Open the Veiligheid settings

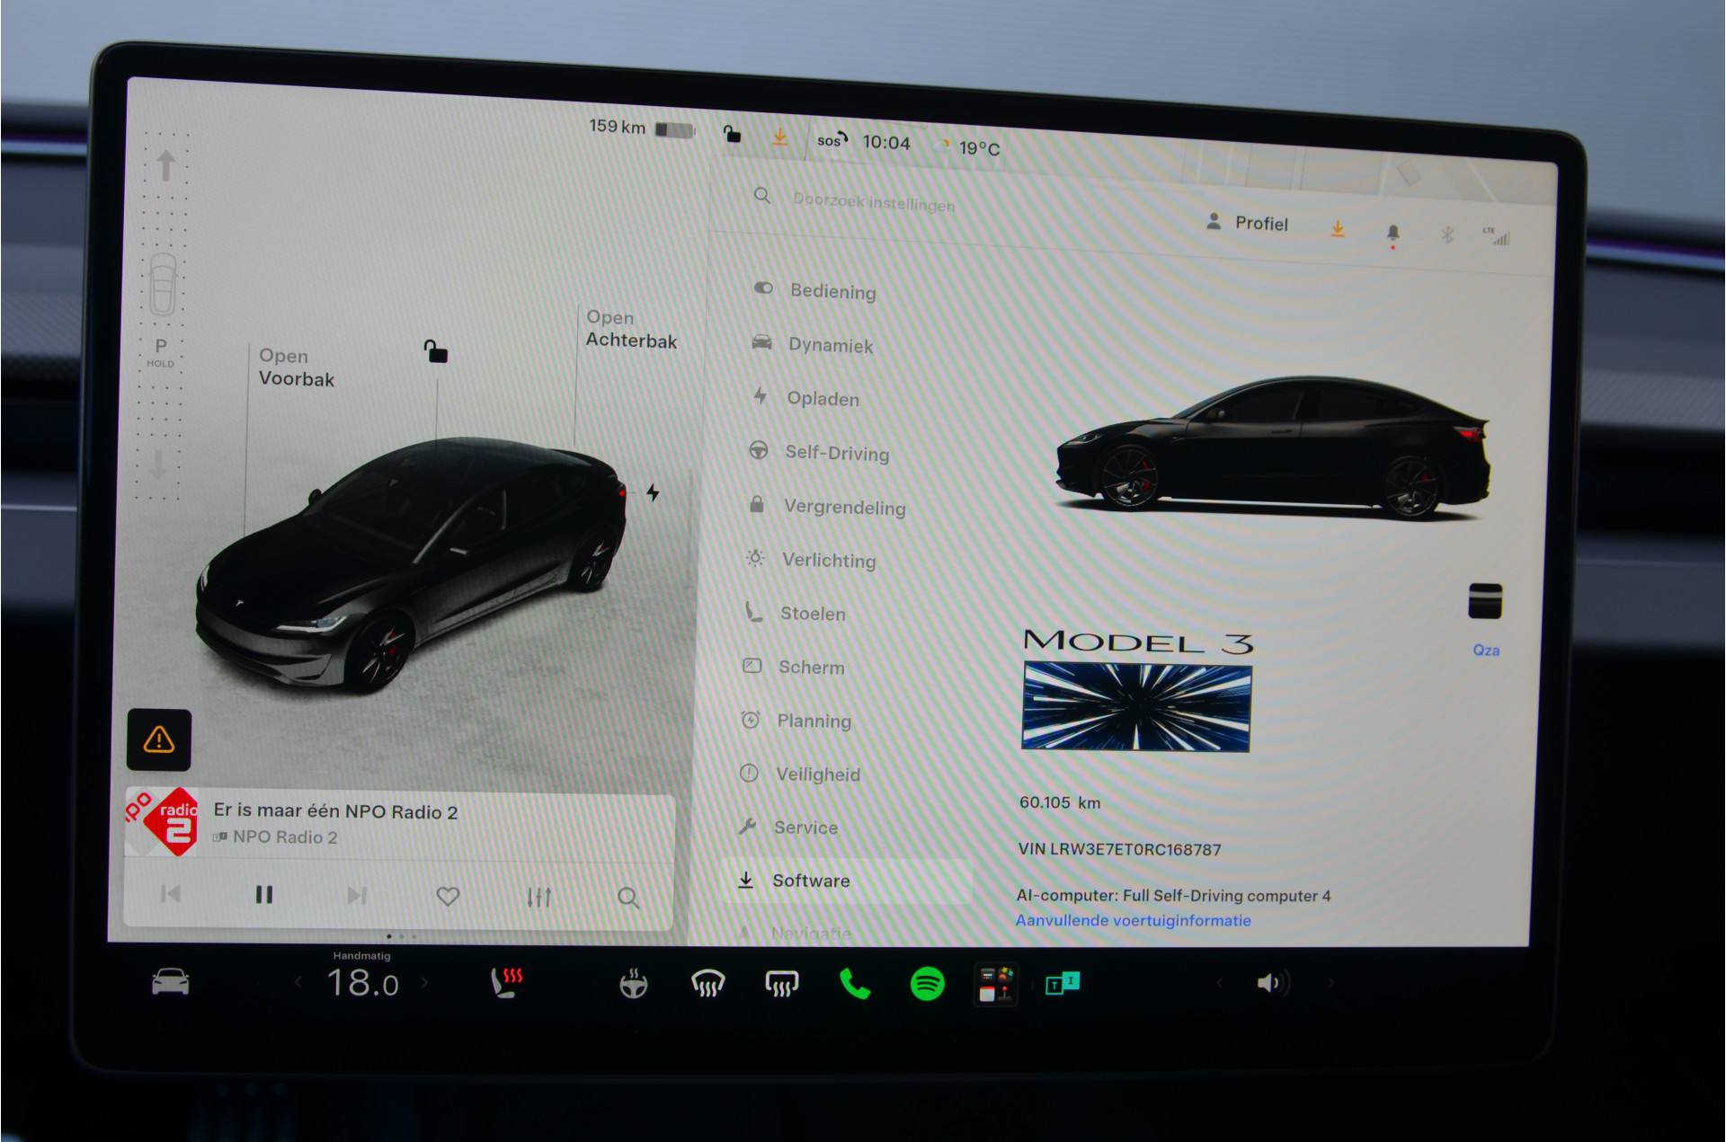tap(799, 774)
